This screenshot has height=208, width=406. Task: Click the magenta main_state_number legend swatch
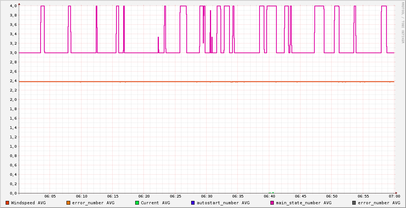(x=272, y=203)
